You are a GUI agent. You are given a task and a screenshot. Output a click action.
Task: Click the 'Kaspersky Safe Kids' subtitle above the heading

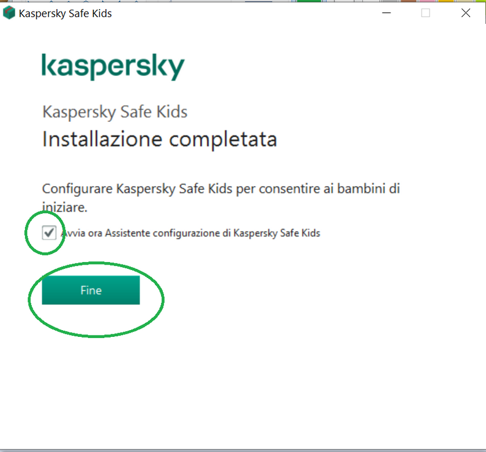(114, 112)
